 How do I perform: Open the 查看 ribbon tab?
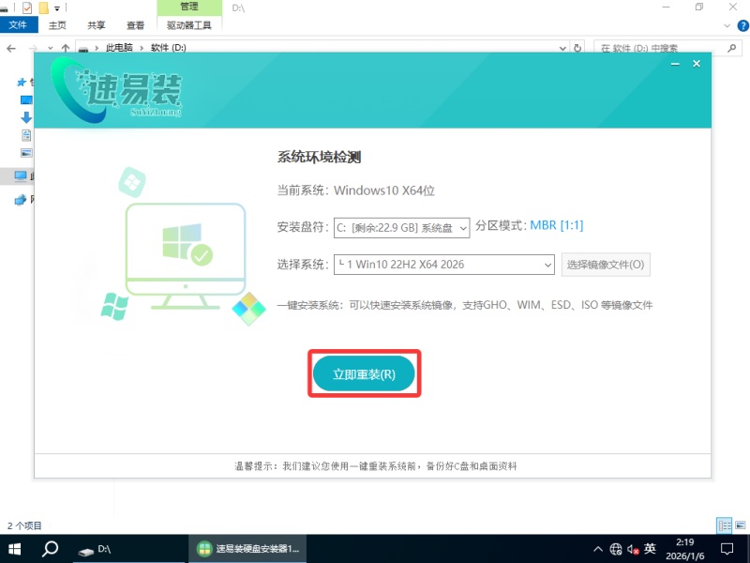click(134, 25)
